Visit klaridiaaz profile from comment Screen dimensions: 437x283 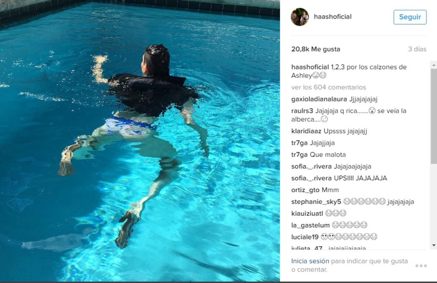306,131
